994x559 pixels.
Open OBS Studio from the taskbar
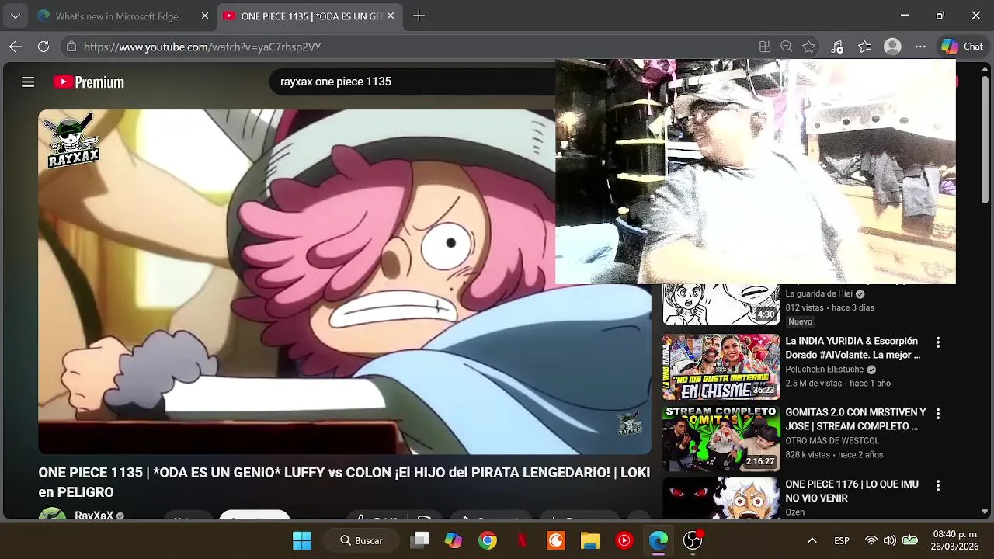coord(693,540)
